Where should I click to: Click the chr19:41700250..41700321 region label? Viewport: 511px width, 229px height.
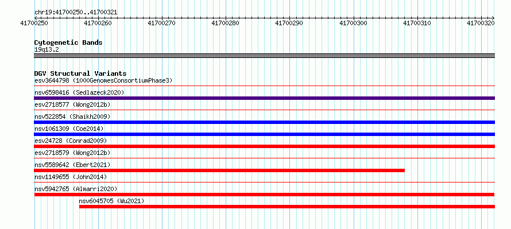(x=76, y=13)
